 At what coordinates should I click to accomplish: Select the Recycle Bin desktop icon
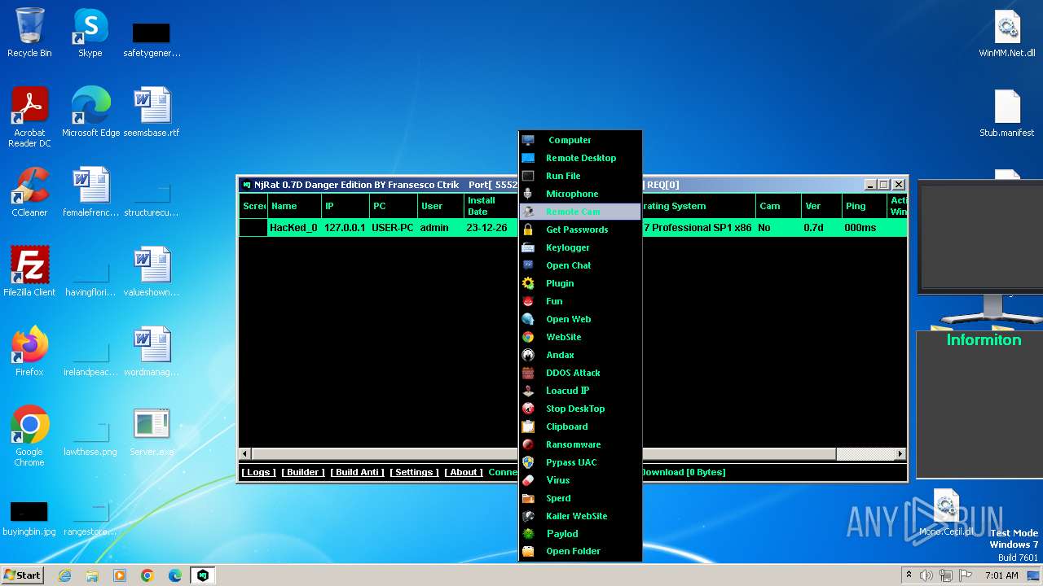[29, 33]
